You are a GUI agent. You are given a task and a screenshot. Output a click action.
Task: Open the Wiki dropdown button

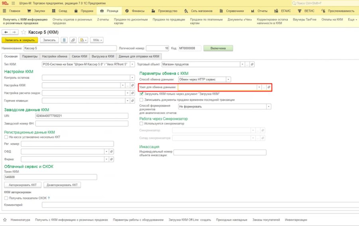coord(97,40)
